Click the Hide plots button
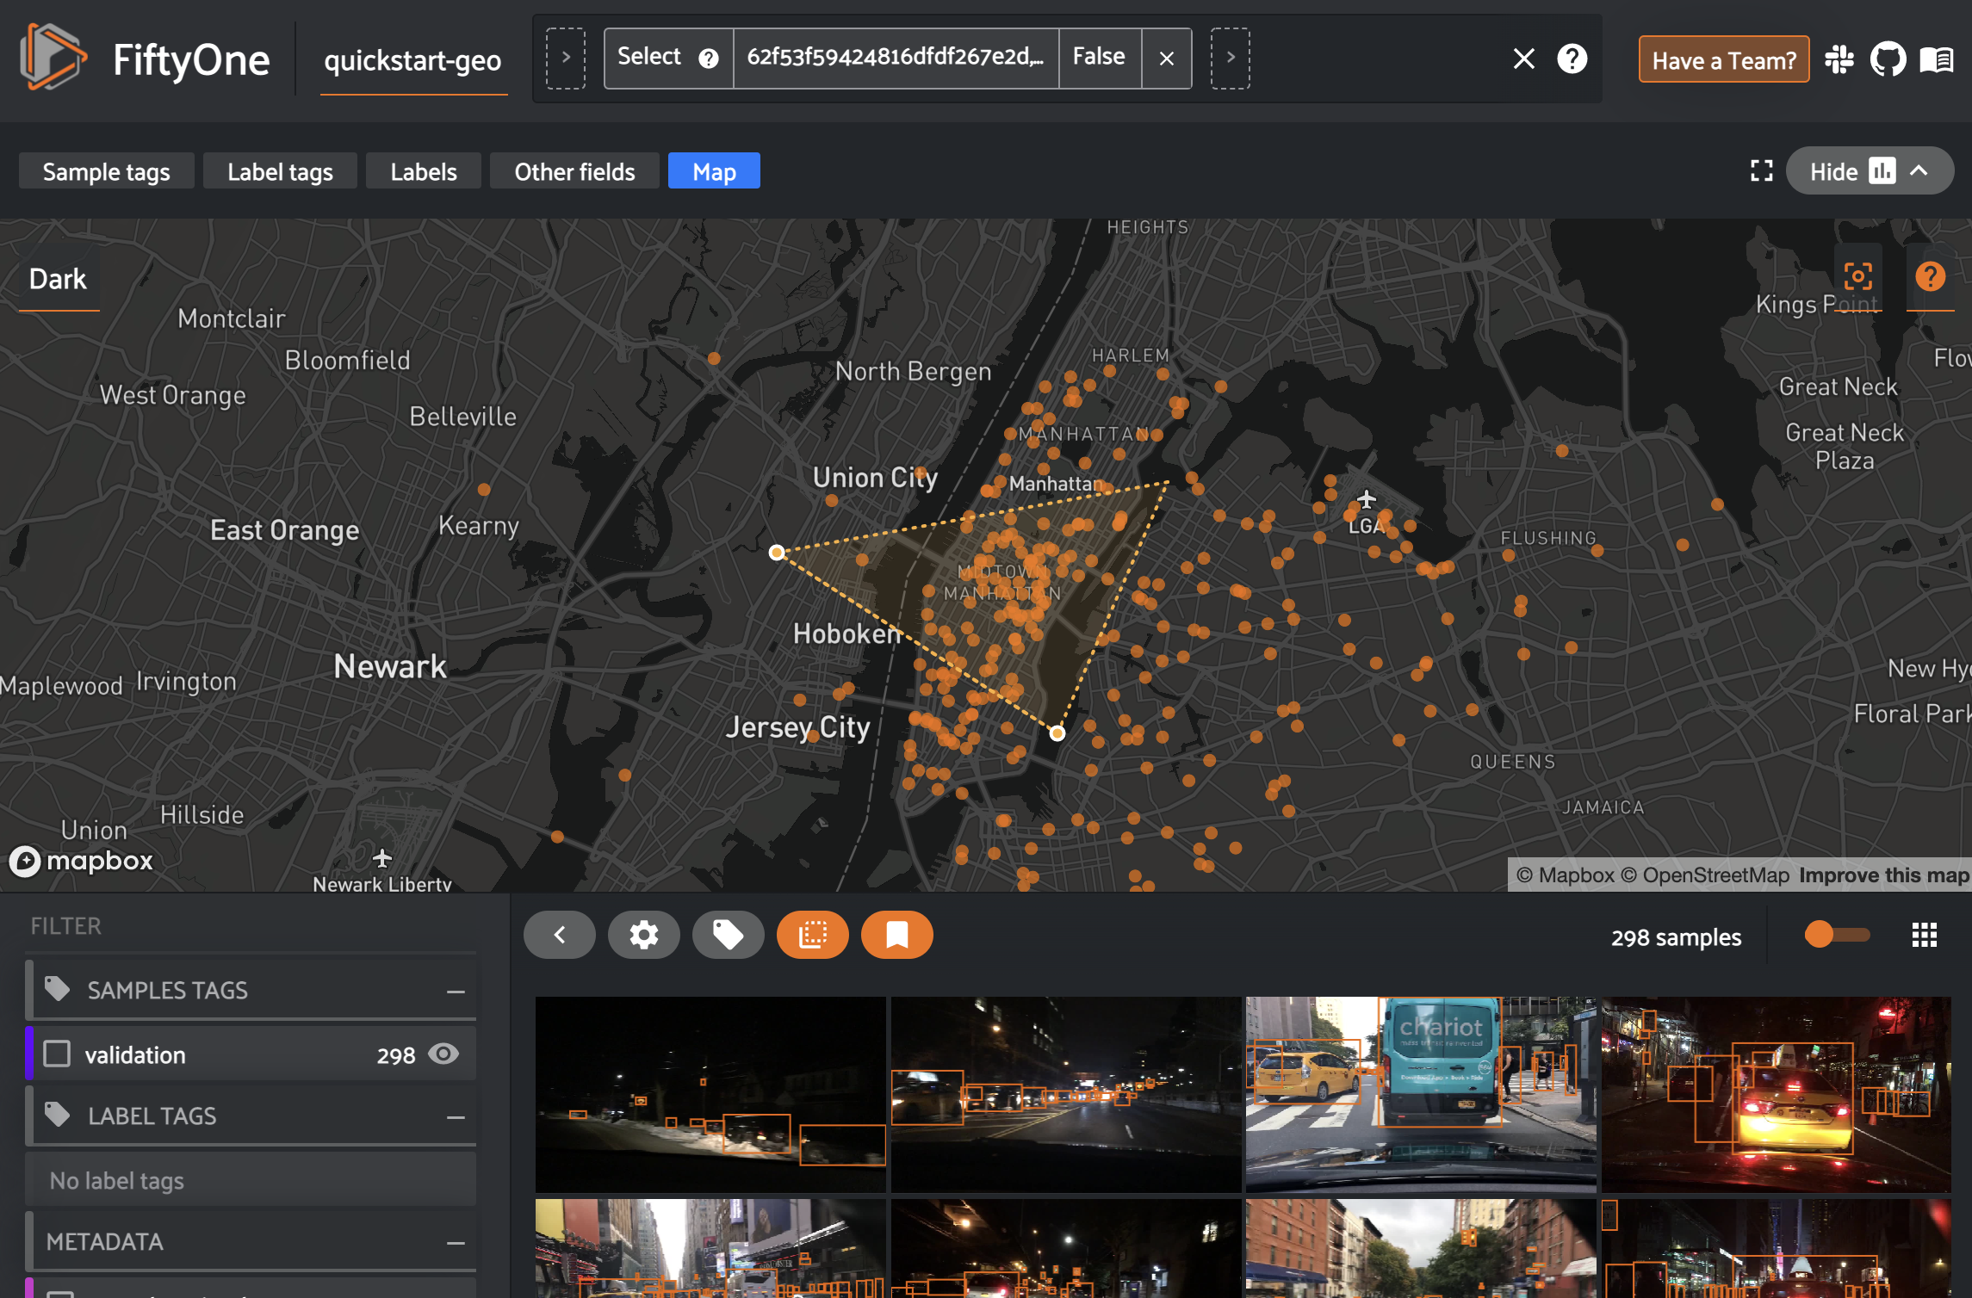 1869,171
